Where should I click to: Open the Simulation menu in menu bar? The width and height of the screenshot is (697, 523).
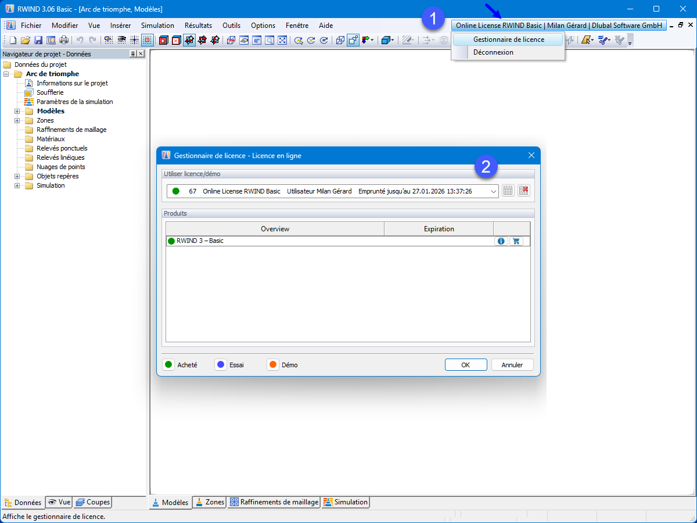tap(157, 26)
